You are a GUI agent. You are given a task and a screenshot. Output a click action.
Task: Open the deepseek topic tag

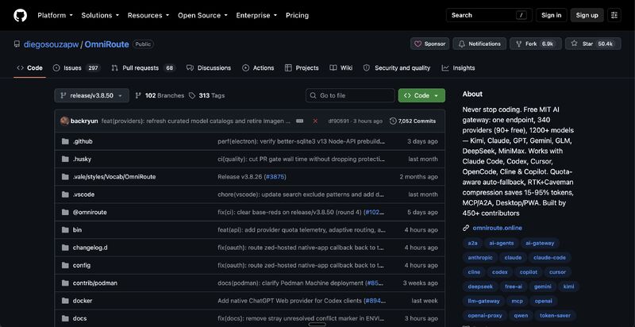tap(480, 287)
